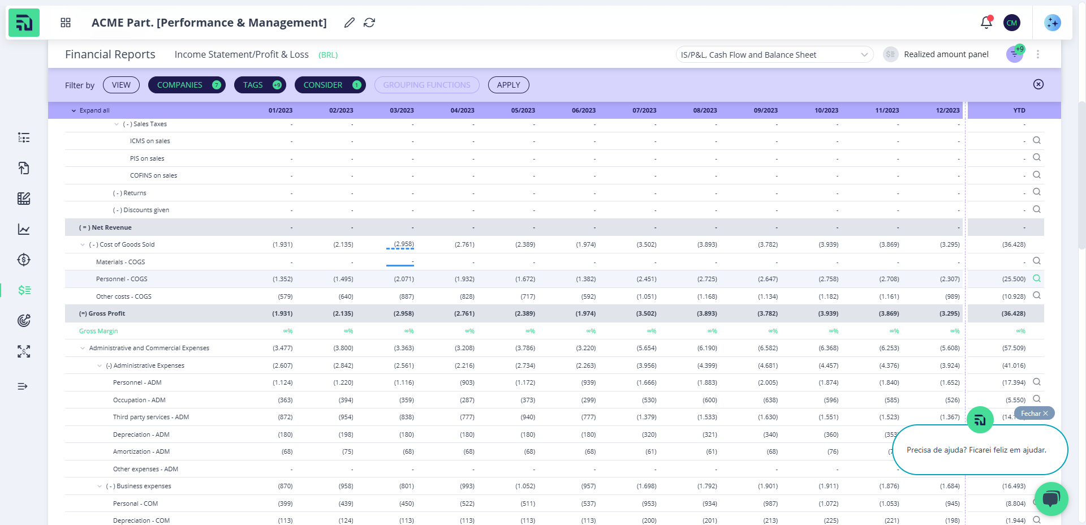
Task: Click the pencil edit icon beside the title
Action: [350, 23]
